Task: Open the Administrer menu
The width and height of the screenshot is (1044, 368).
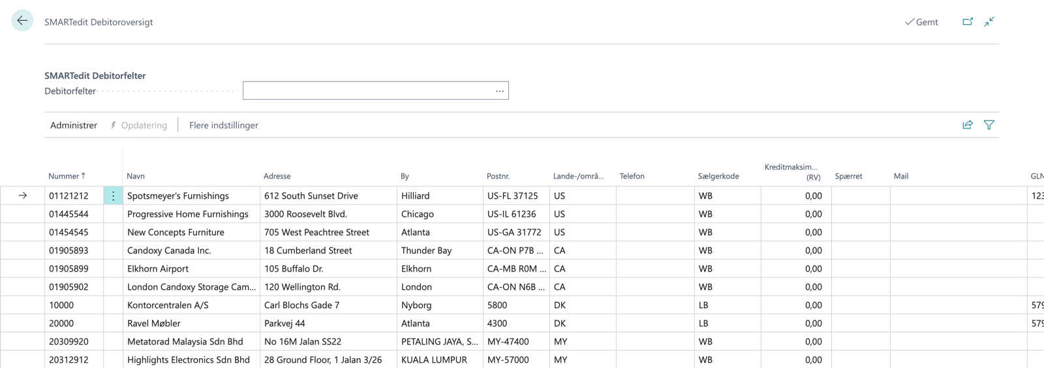Action: 74,125
